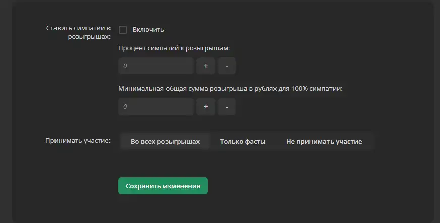Click the Включить label text
440x223 pixels.
point(148,30)
